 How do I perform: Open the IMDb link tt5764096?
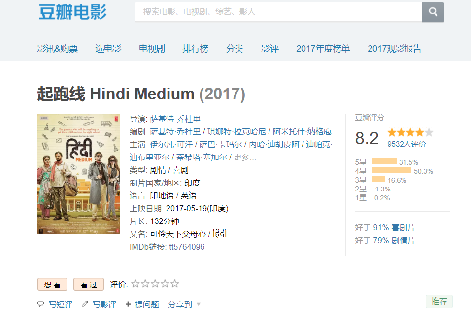point(186,247)
